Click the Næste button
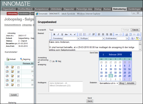This screenshot has height=104, width=143. [135, 30]
